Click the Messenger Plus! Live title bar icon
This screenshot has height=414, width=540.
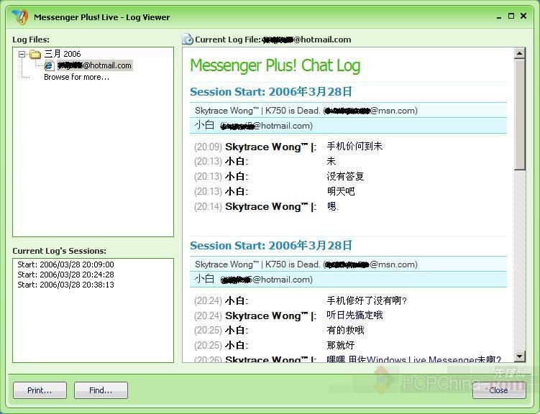[x=19, y=17]
